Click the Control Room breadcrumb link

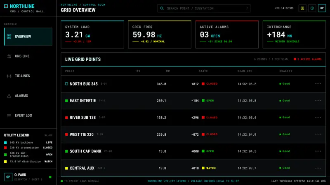click(94, 5)
